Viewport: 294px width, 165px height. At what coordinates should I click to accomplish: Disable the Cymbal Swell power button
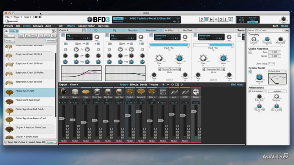pos(250,72)
